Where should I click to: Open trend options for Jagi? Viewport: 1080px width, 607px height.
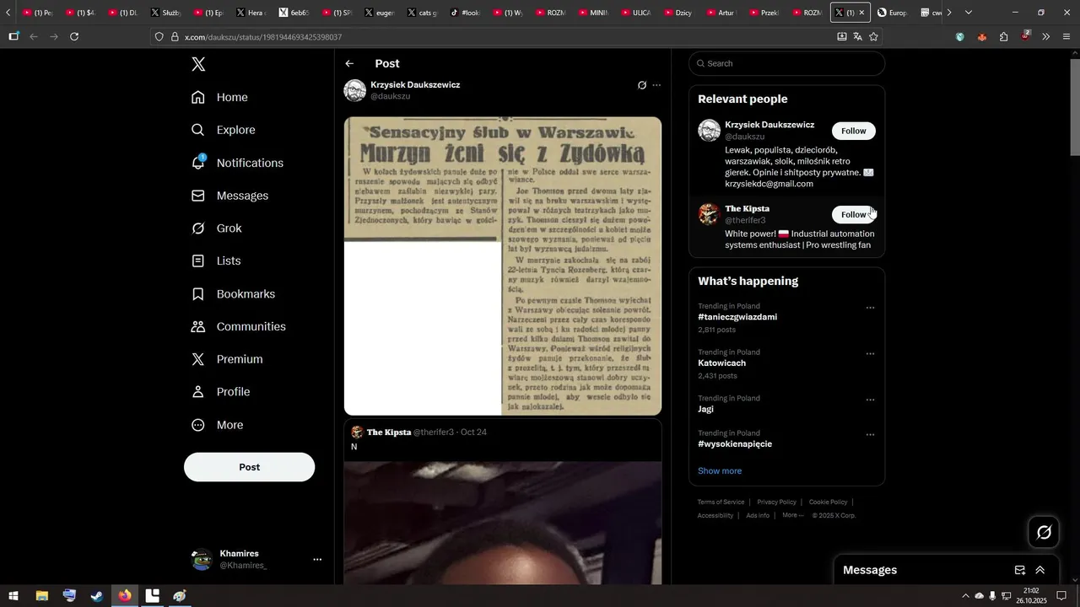coord(870,400)
